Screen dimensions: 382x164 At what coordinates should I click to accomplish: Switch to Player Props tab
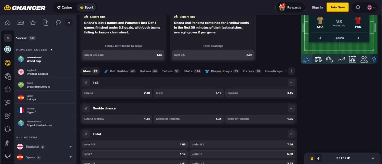coord(222,71)
